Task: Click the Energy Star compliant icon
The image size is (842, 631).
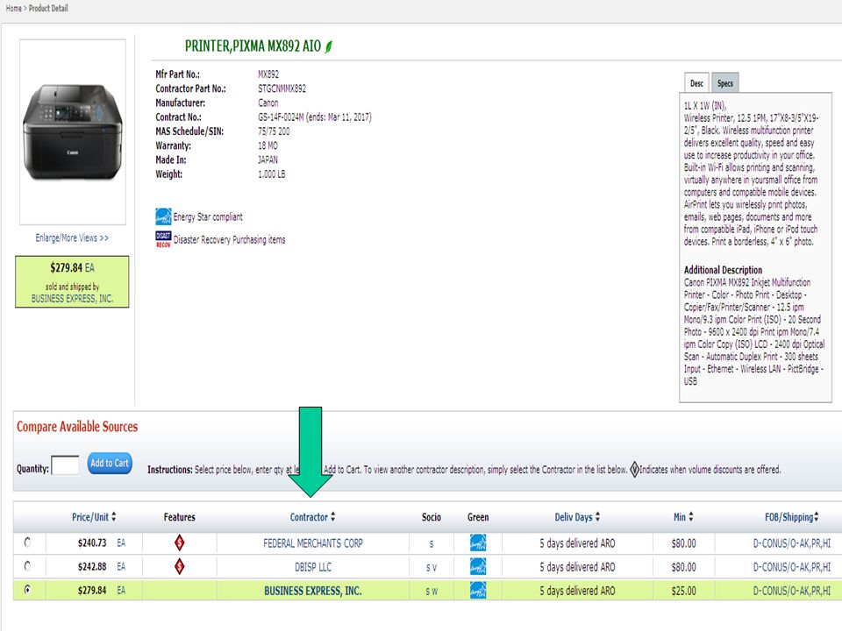Action: coord(163,216)
